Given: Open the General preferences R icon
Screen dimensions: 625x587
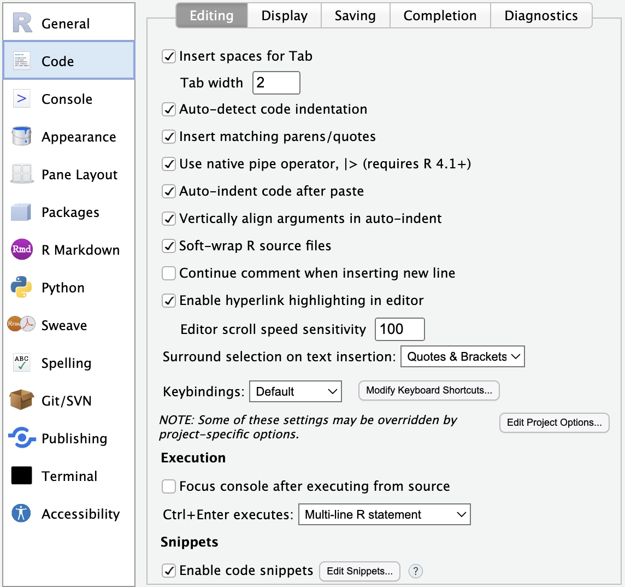Looking at the screenshot, I should coord(22,23).
